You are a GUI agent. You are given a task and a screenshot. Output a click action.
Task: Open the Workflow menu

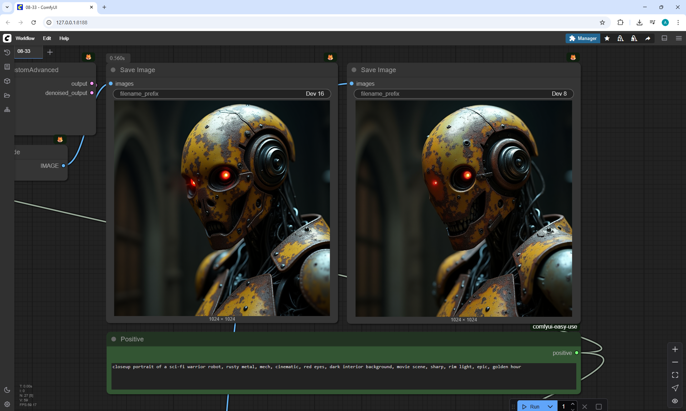click(25, 38)
